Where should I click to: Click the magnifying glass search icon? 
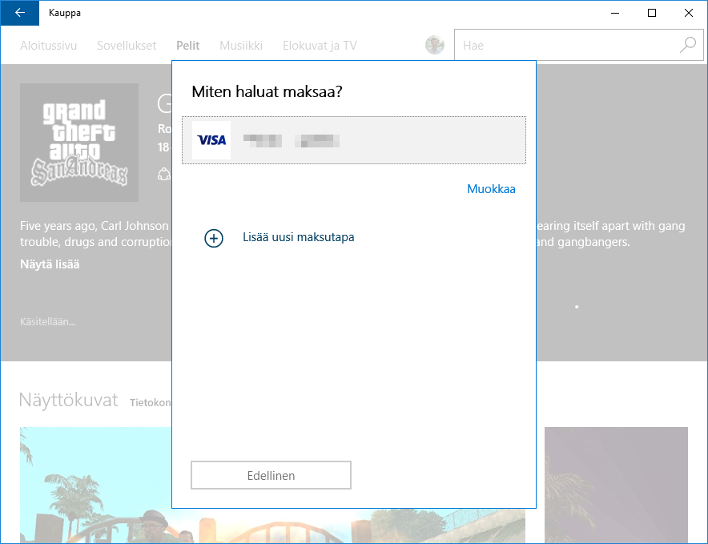tap(687, 46)
